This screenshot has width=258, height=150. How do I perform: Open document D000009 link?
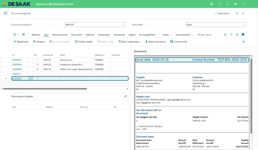pyautogui.click(x=17, y=69)
